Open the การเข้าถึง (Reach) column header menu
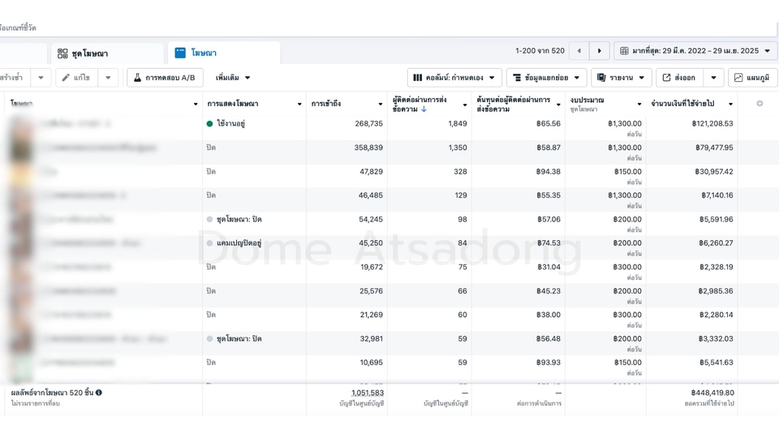779x438 pixels. (381, 104)
